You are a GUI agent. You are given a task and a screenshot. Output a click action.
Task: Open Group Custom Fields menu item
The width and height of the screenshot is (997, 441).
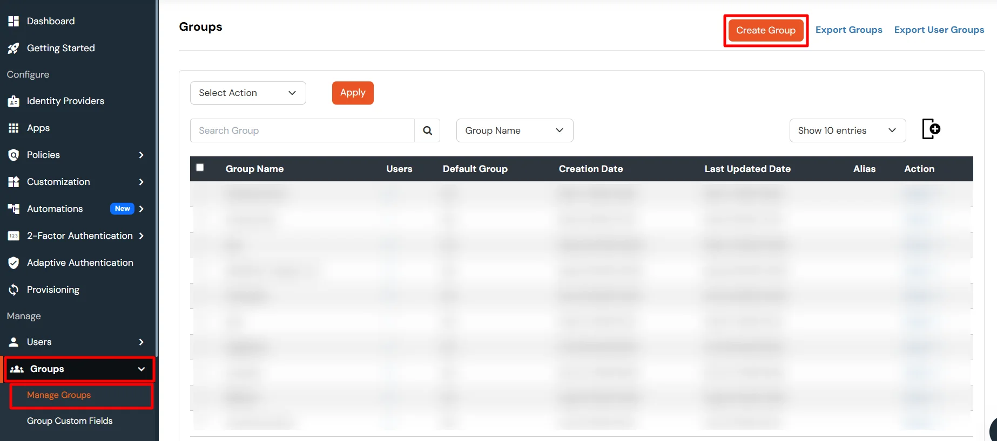point(70,421)
